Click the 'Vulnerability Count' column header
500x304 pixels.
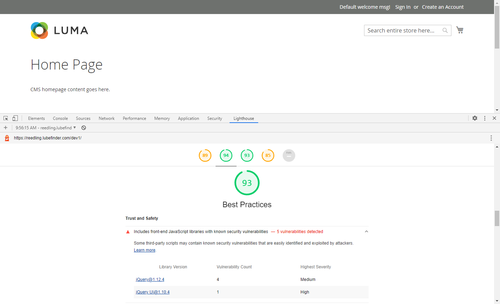pos(234,267)
